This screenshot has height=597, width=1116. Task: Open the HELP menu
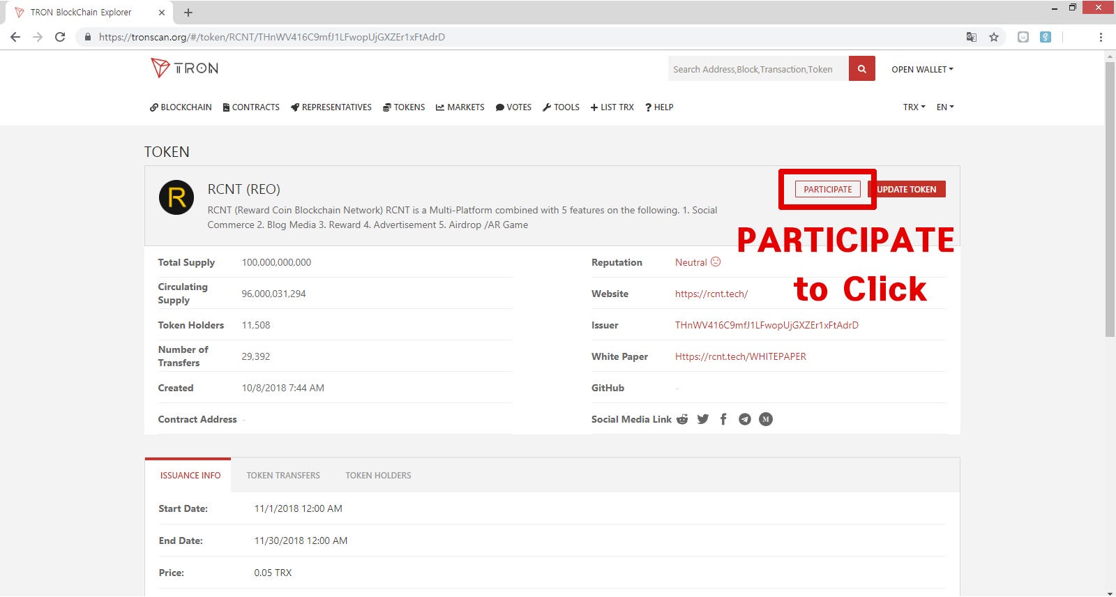[659, 107]
